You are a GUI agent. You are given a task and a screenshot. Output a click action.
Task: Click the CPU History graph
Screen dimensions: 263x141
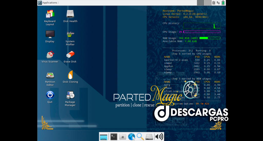[x=202, y=26]
